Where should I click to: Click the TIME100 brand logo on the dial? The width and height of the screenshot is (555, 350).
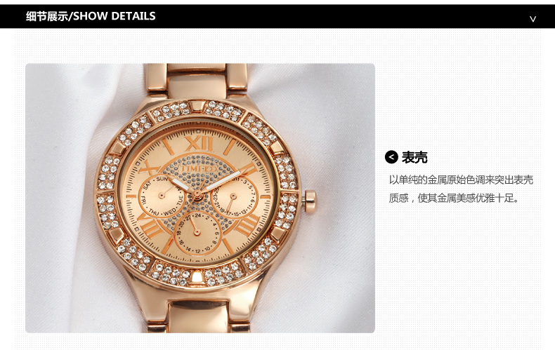pos(199,169)
